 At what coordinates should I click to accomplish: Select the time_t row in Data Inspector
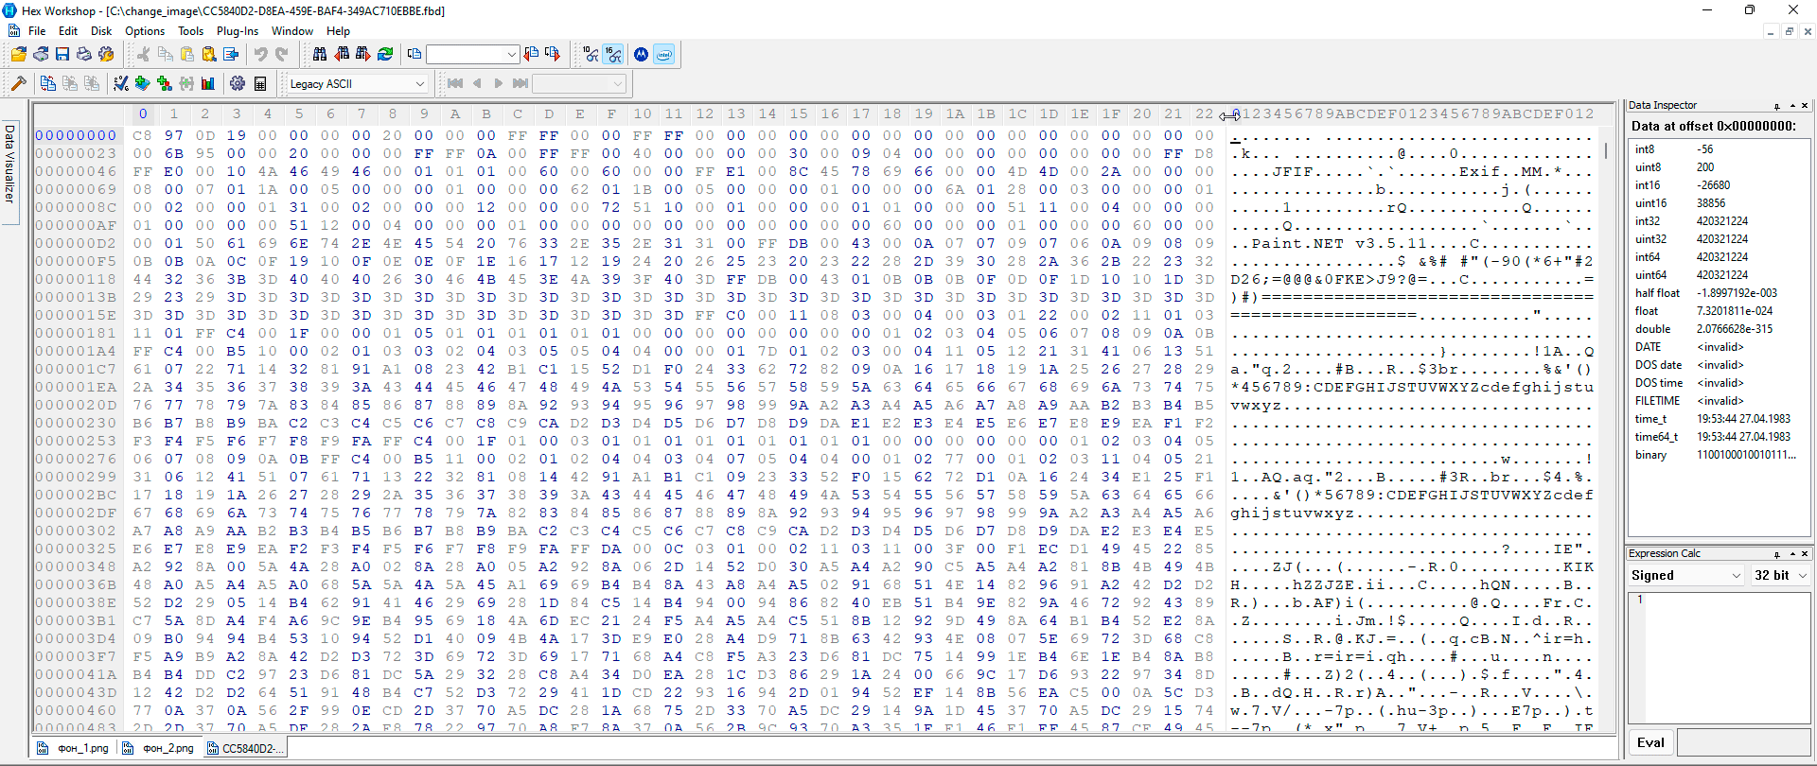1720,419
